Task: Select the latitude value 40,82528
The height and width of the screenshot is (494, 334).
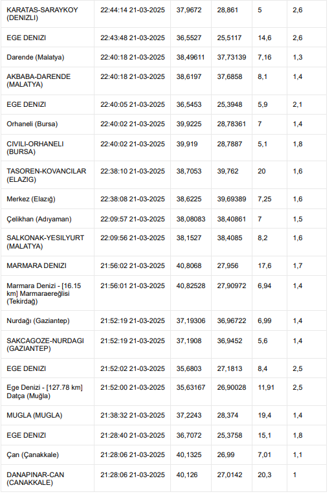Action: pyautogui.click(x=191, y=286)
